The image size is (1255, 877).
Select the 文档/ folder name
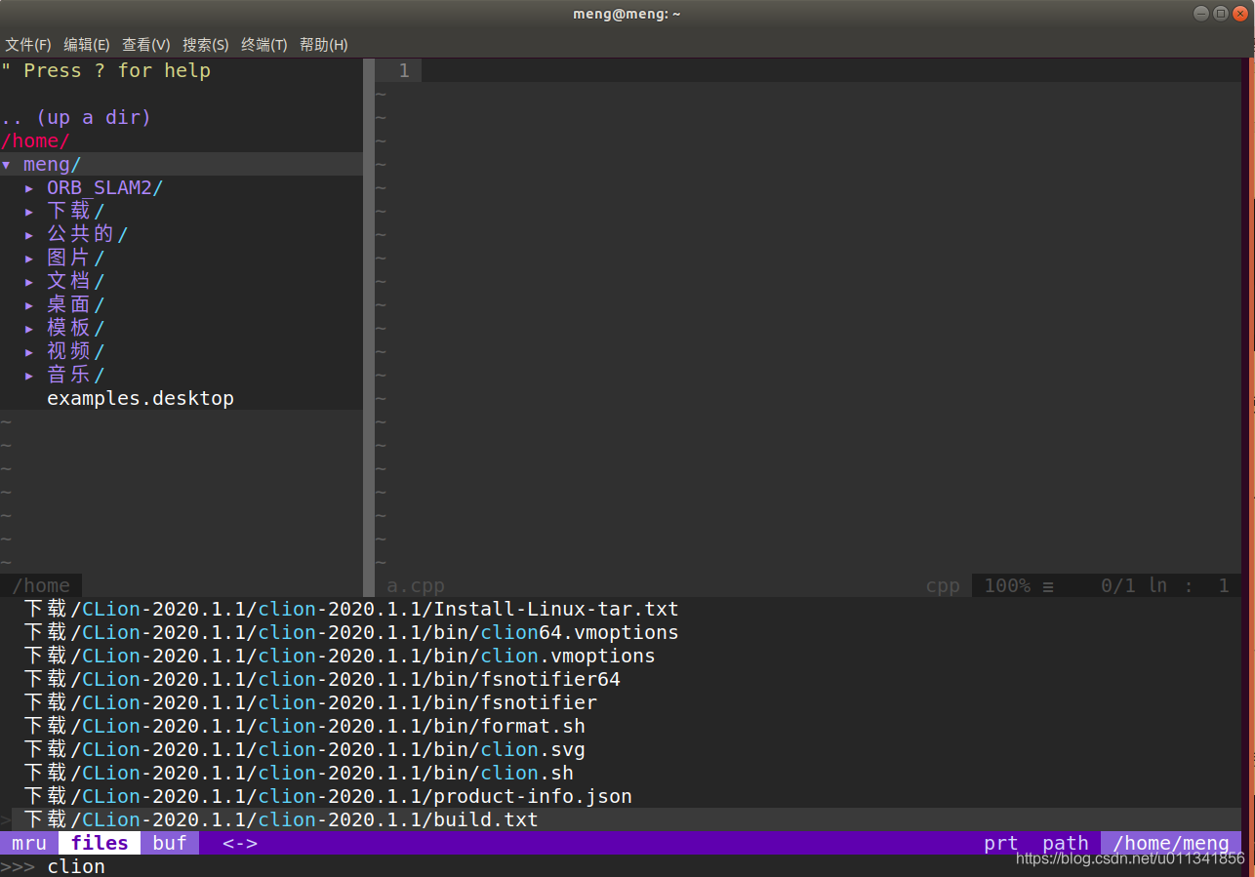pyautogui.click(x=76, y=281)
